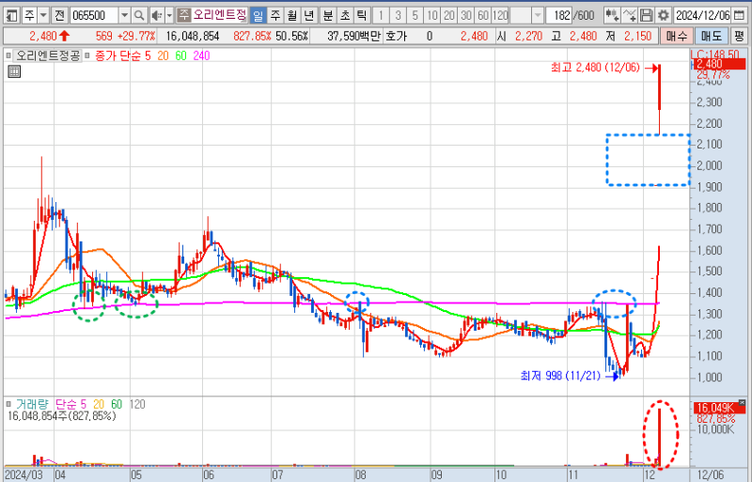Click the 거래량 volume legend label

pos(33,404)
